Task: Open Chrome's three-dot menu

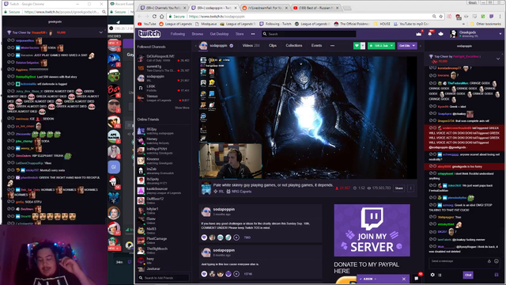Action: point(500,16)
